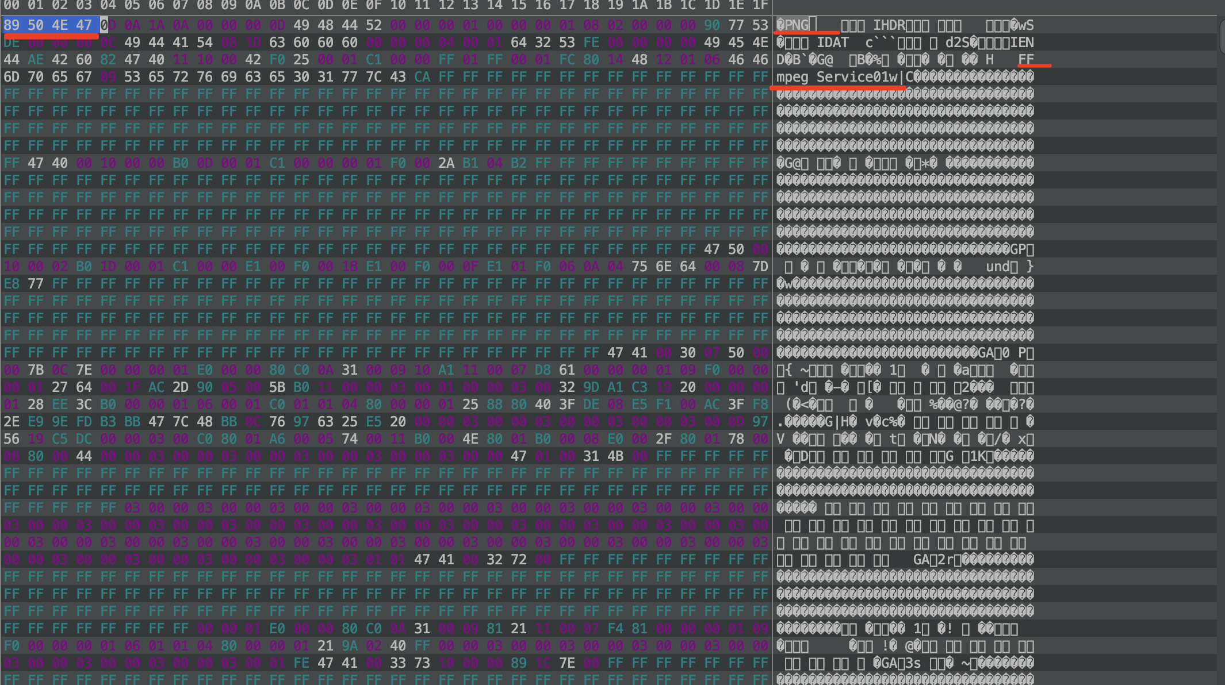Select byte E8 starting its hex row
Image resolution: width=1225 pixels, height=685 pixels.
click(12, 284)
